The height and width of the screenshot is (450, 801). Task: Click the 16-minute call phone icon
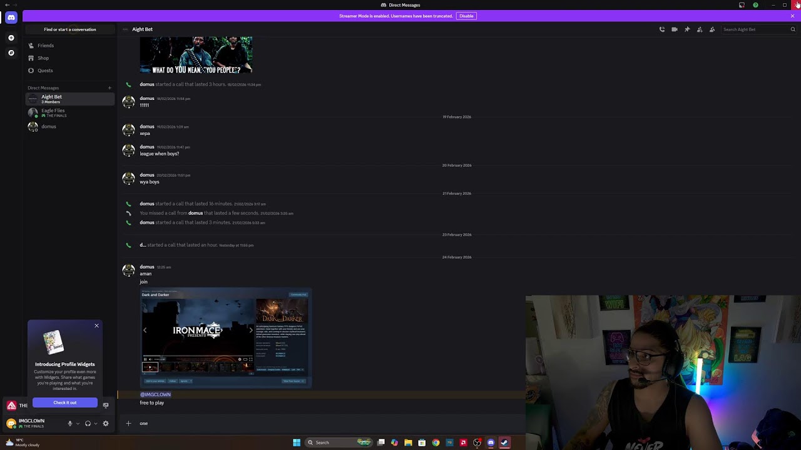(128, 204)
